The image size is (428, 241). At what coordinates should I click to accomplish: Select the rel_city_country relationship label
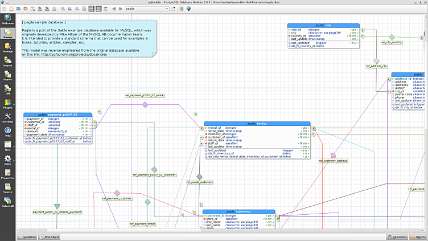point(392,42)
